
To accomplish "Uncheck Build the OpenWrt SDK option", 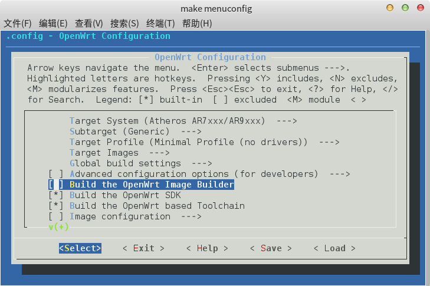I will pos(56,195).
